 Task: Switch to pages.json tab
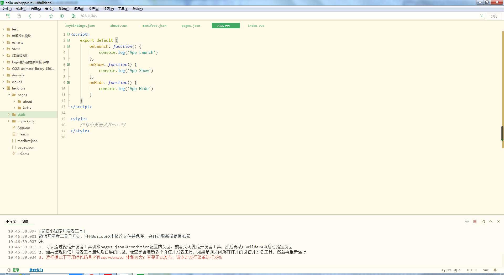click(191, 26)
